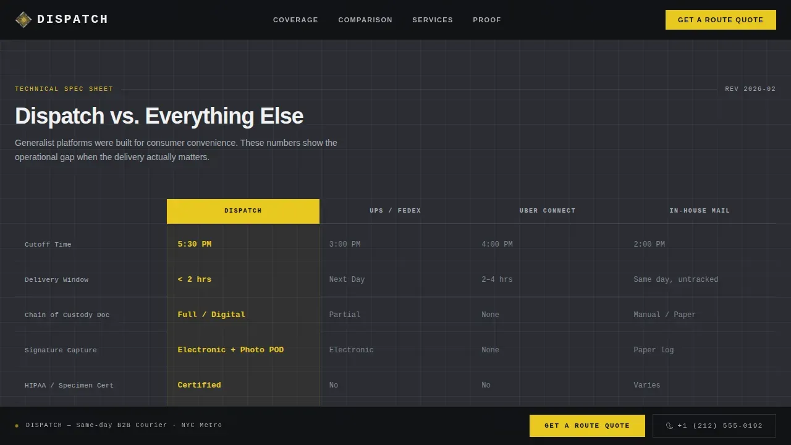The width and height of the screenshot is (791, 445).
Task: Click the Chain of Custody Doc row label
Action: (67, 315)
